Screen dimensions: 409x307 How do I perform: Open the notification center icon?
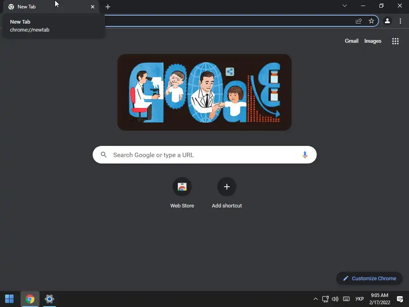click(x=399, y=299)
